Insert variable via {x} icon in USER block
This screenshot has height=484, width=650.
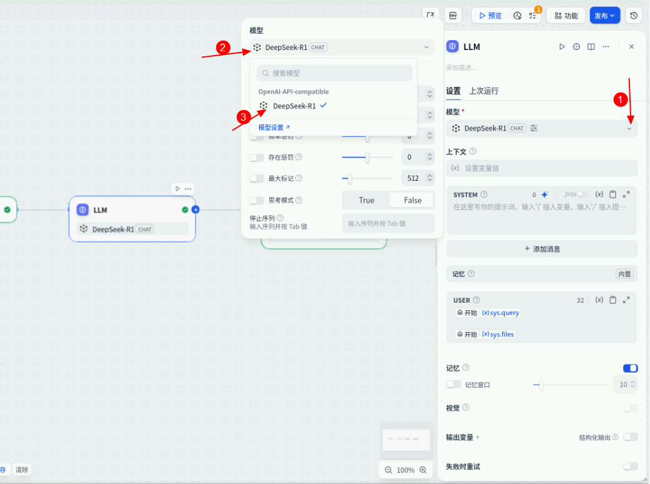coord(599,300)
